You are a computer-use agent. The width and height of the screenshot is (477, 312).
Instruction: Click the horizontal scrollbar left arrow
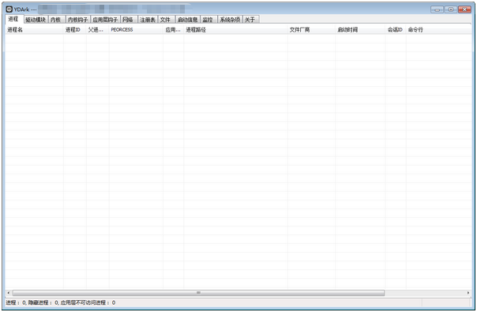[9, 293]
